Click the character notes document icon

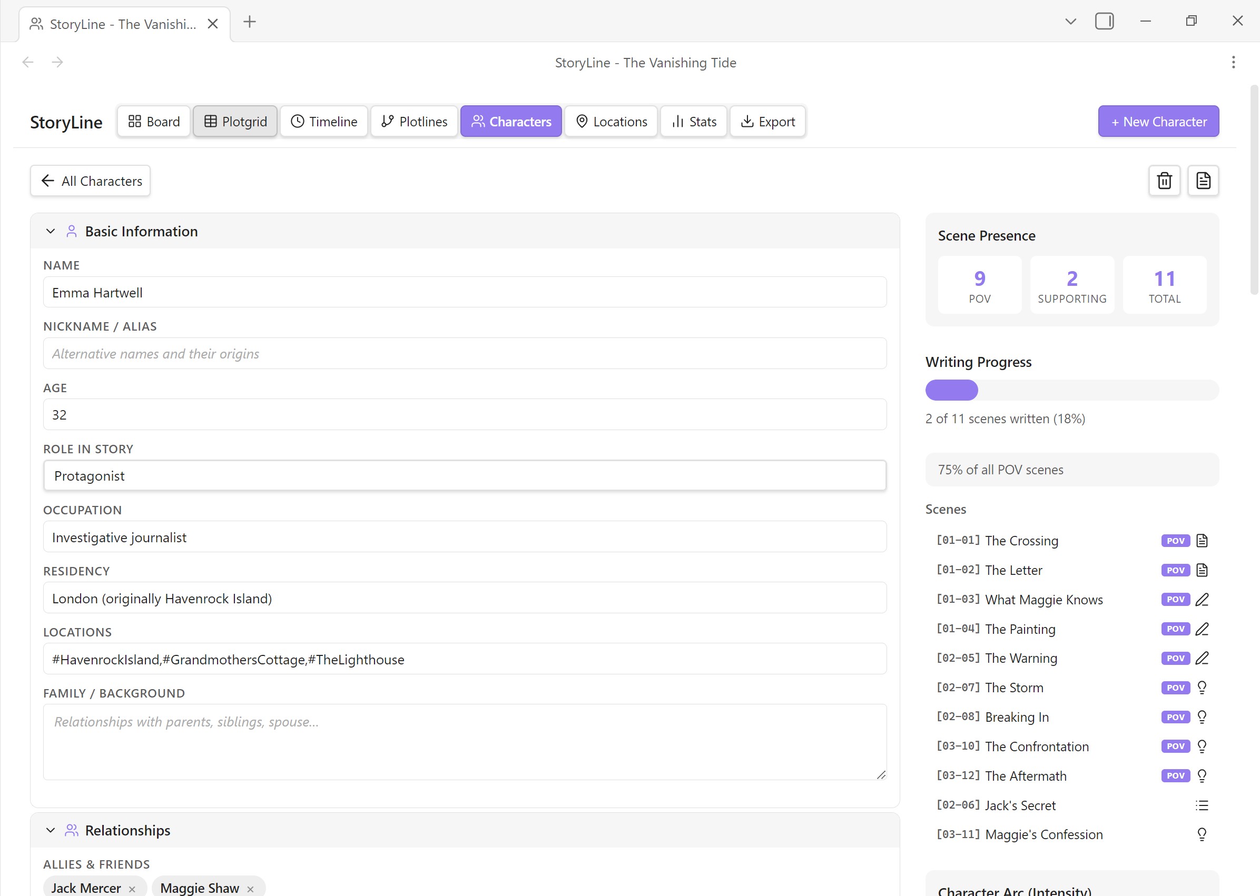[x=1203, y=181]
